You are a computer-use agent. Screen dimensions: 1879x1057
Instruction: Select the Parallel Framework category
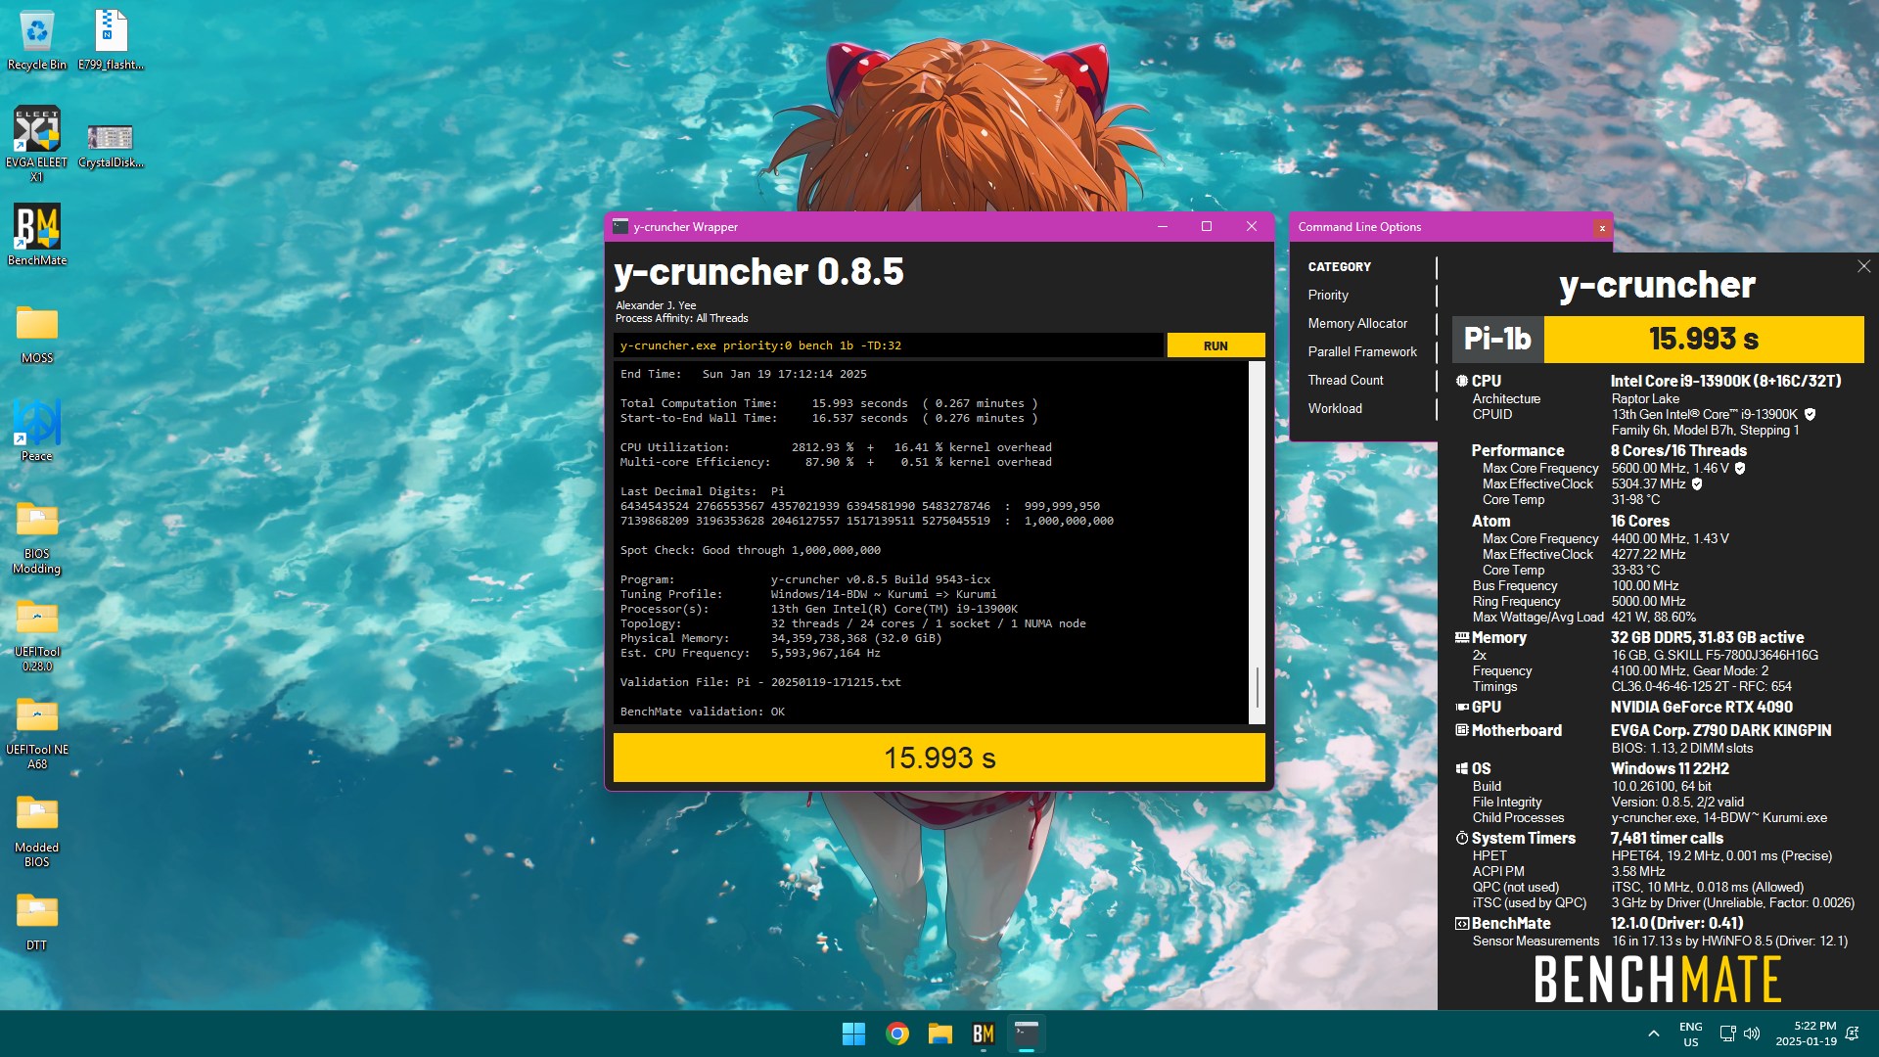coord(1362,351)
